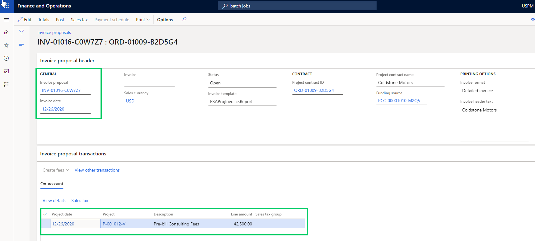Switch to On-account tab
The width and height of the screenshot is (535, 241).
[x=52, y=184]
